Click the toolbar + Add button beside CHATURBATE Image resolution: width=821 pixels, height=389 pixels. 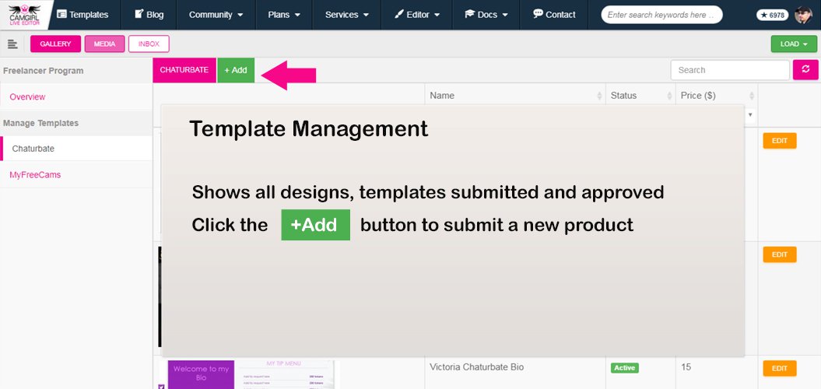point(236,70)
